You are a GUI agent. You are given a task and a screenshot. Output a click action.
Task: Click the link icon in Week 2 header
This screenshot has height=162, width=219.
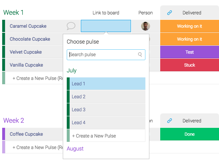click(x=170, y=121)
